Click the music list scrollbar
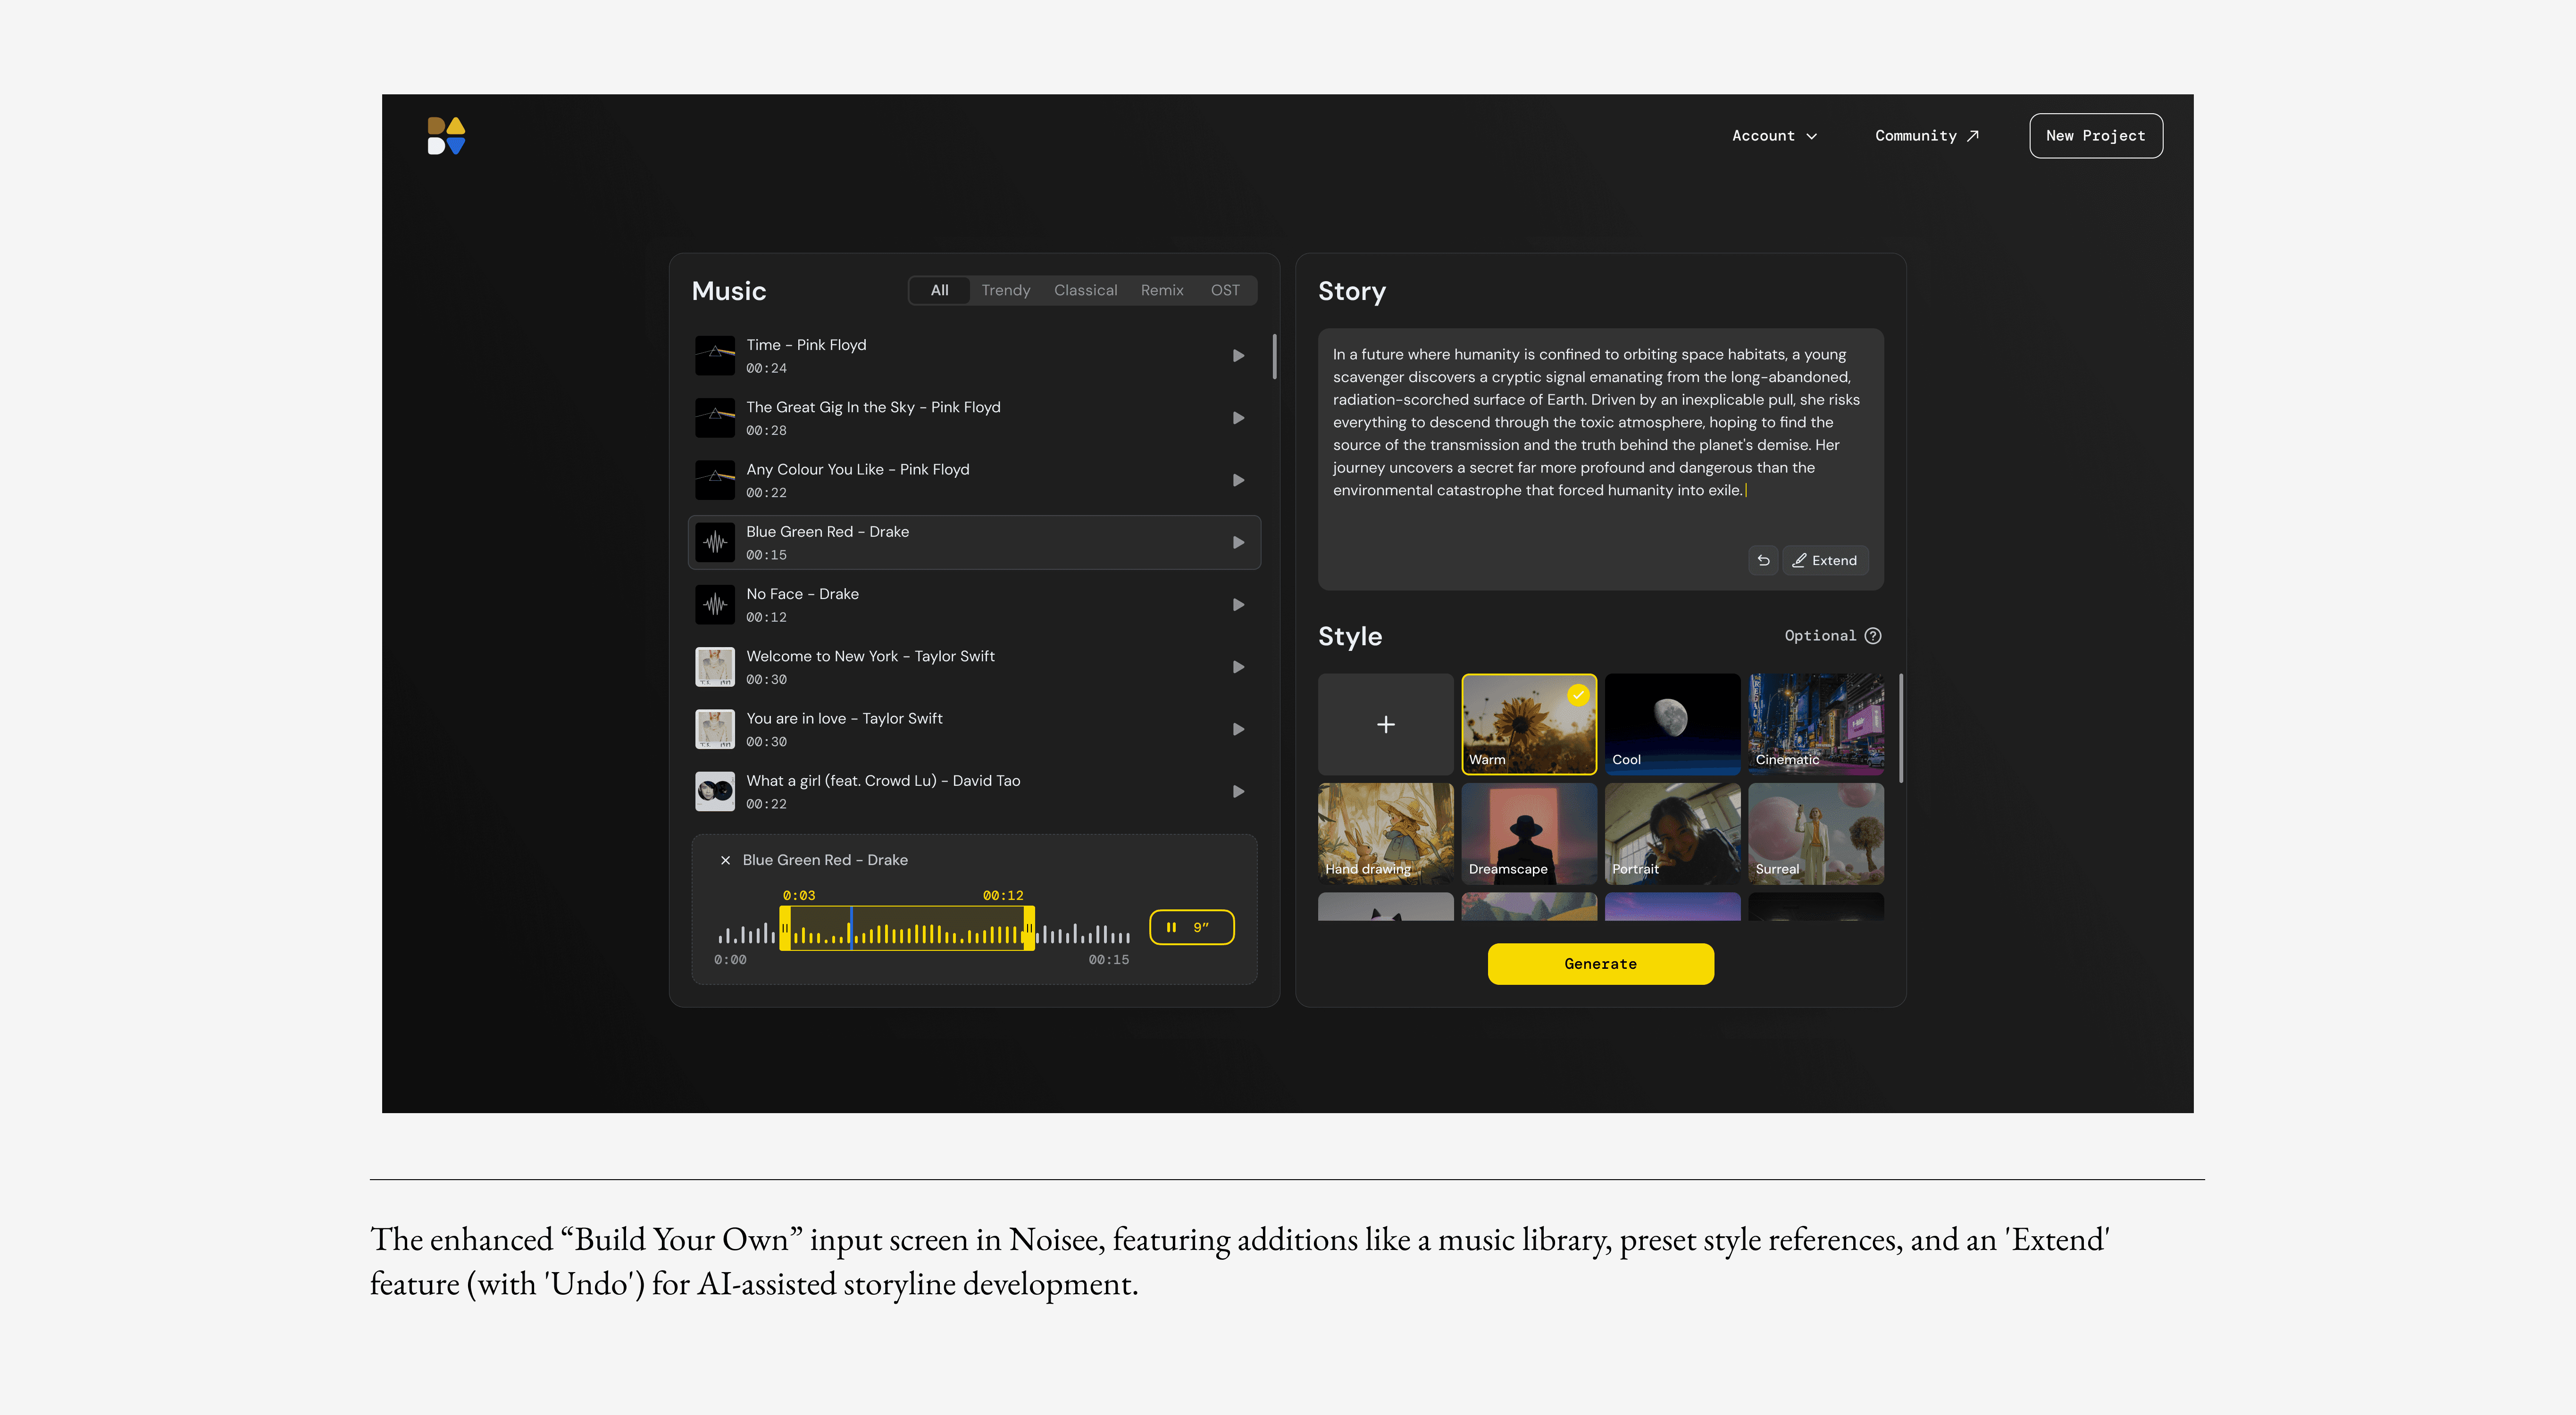 (x=1274, y=357)
